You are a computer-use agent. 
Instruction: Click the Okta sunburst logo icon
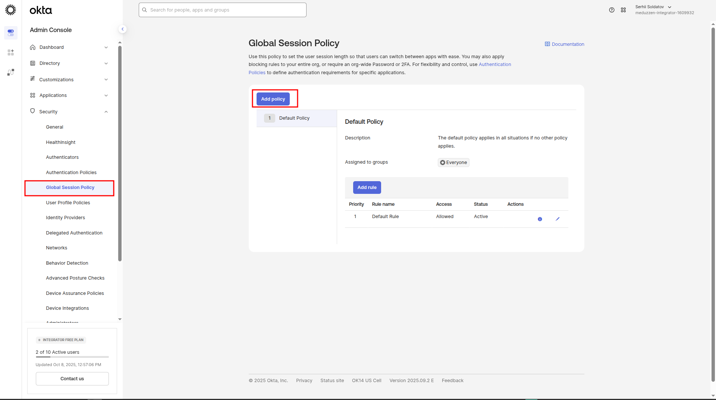pyautogui.click(x=10, y=10)
